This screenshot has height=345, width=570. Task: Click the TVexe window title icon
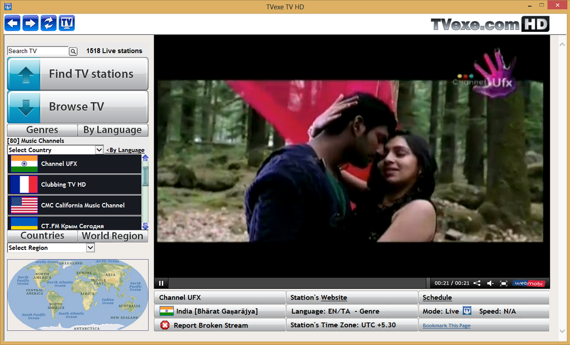click(x=8, y=7)
